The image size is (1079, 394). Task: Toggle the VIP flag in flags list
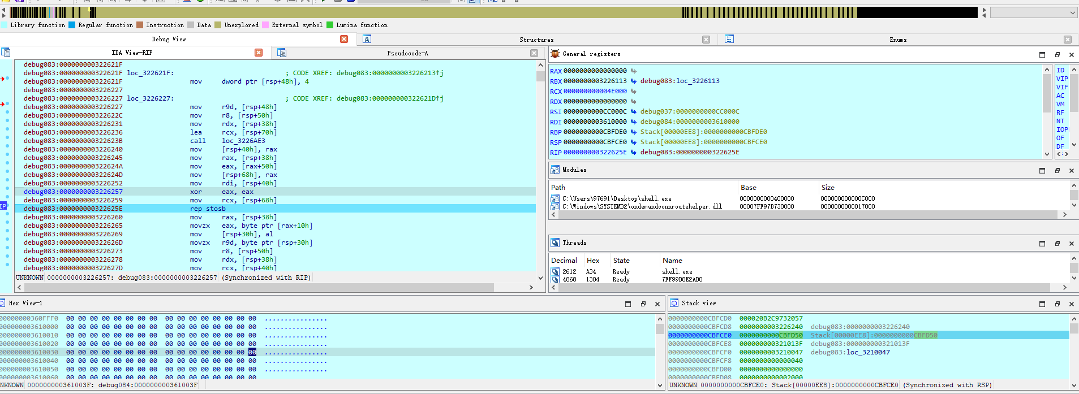pyautogui.click(x=1062, y=79)
